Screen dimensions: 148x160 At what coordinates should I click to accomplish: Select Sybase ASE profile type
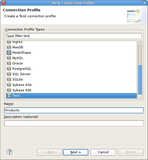(x=71, y=90)
